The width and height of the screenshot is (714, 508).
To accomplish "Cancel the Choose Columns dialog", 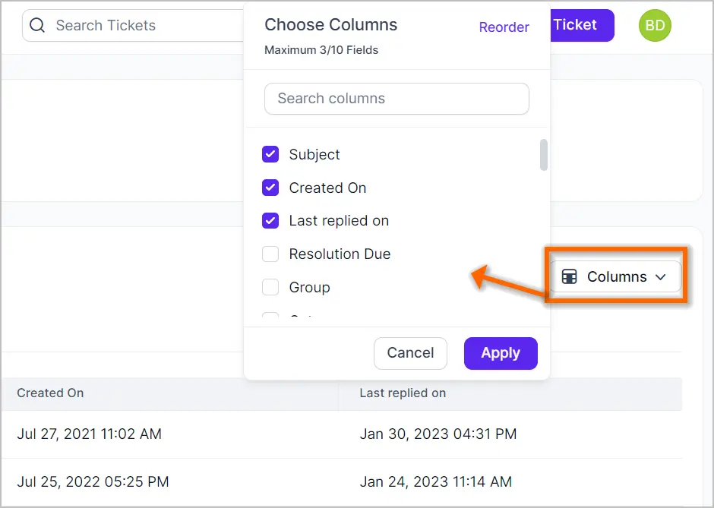I will (410, 353).
